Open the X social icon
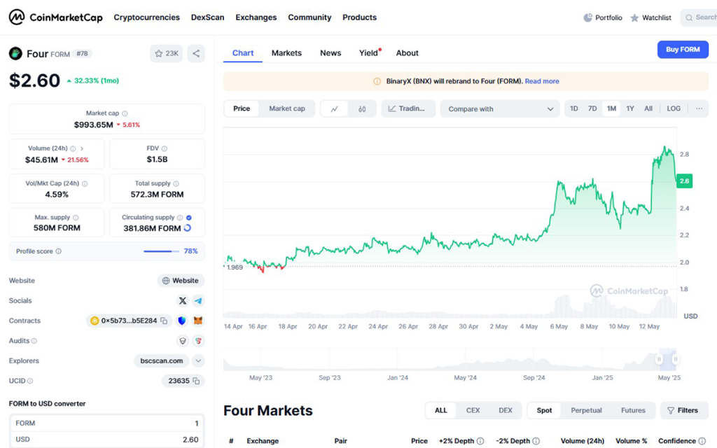 (183, 301)
